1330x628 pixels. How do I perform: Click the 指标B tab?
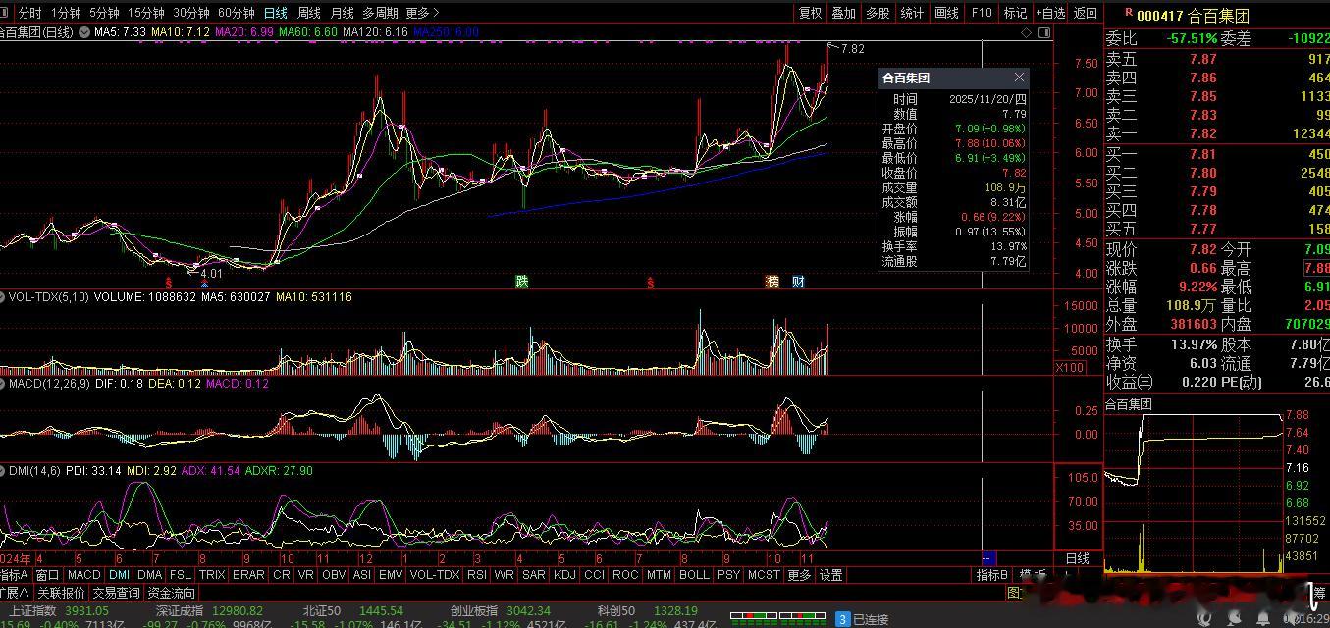(991, 575)
